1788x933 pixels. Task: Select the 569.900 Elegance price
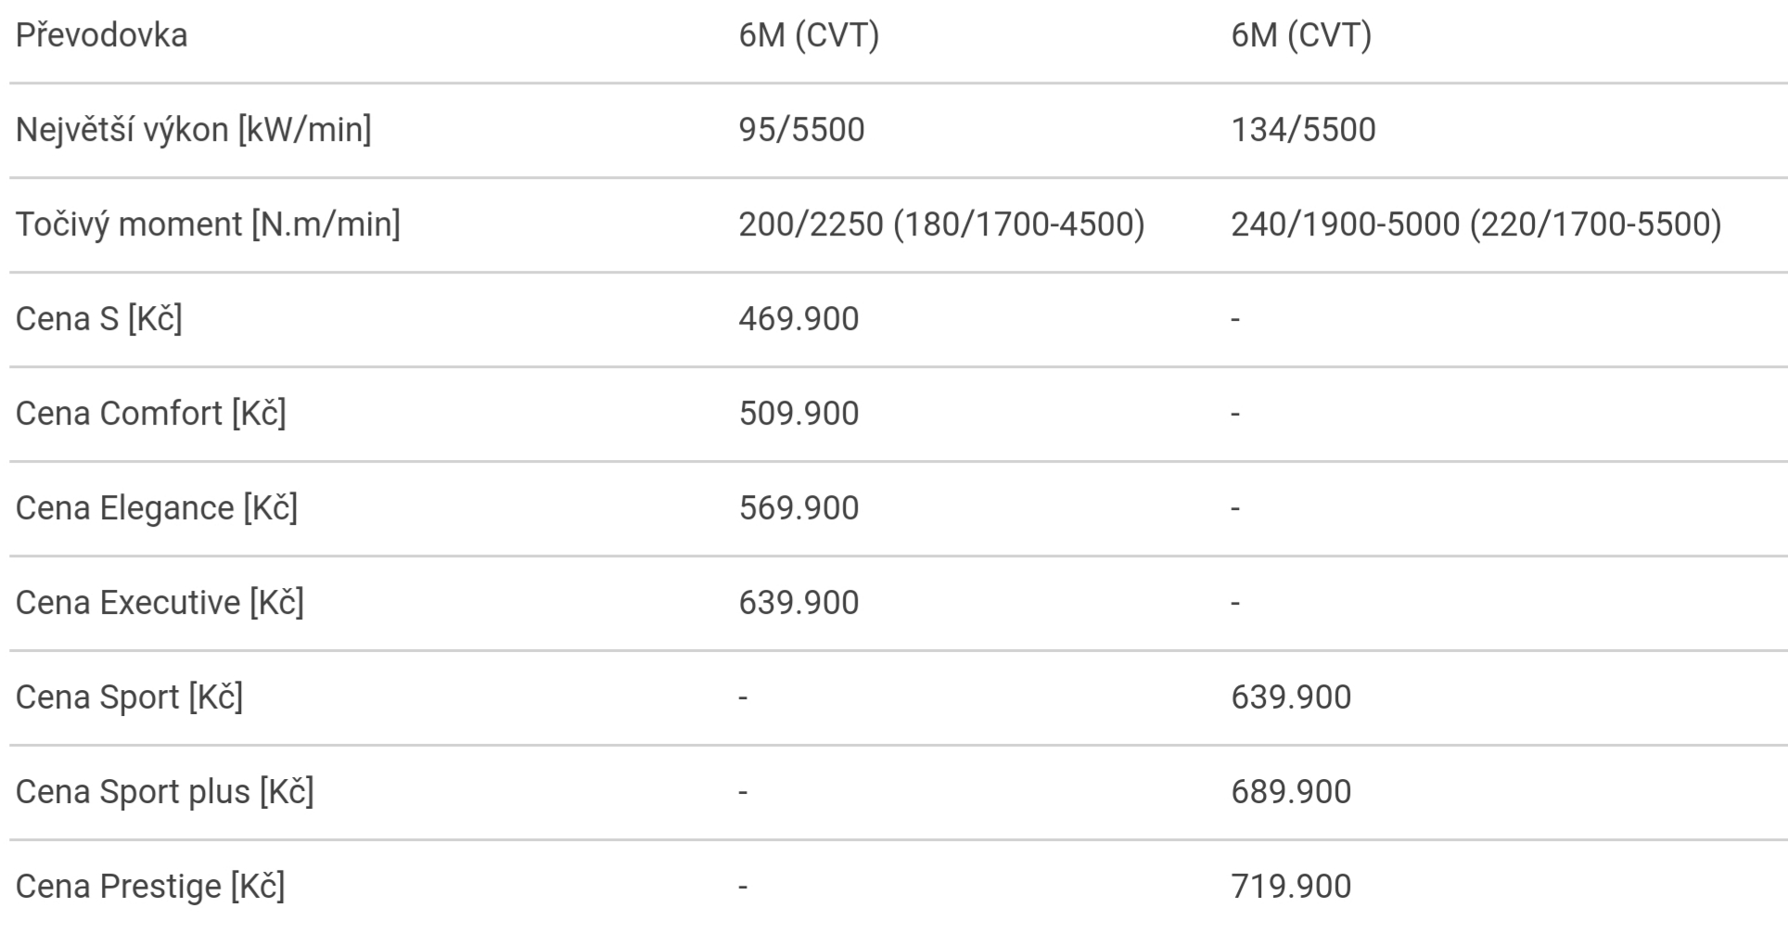coord(798,508)
